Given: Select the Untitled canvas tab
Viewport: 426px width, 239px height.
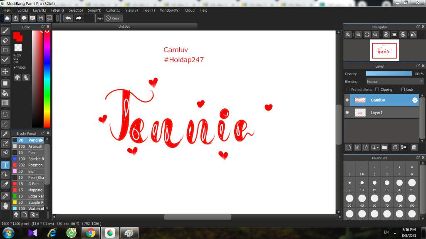Looking at the screenshot, I should tap(124, 26).
